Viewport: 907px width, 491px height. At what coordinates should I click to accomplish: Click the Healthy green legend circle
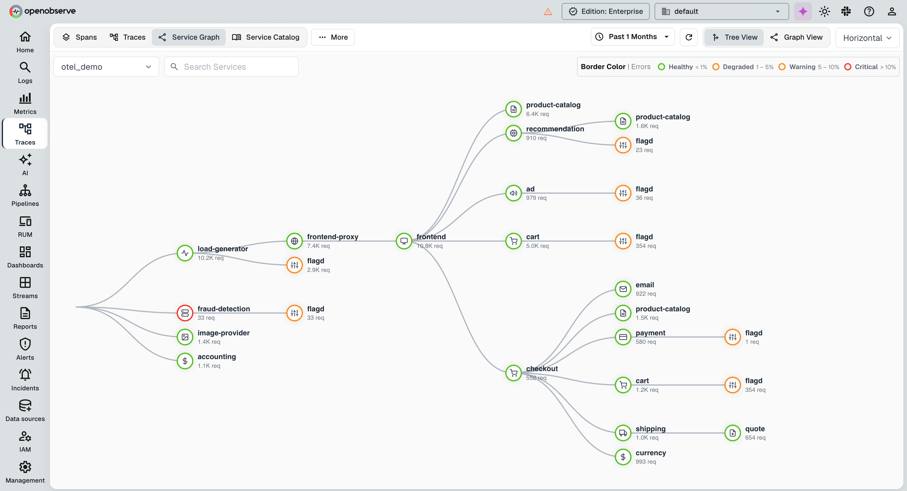(661, 67)
